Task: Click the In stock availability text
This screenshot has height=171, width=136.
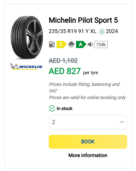Action: coord(65,108)
